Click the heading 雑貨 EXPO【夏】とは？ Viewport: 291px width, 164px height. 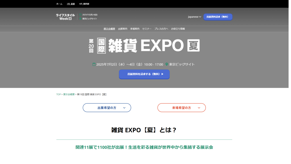click(144, 130)
